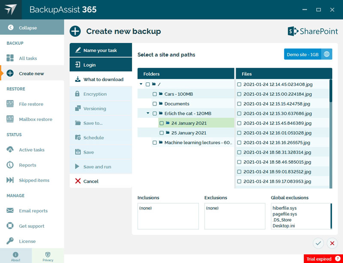Click the Trial expired banner
This screenshot has width=343, height=263.
(323, 259)
